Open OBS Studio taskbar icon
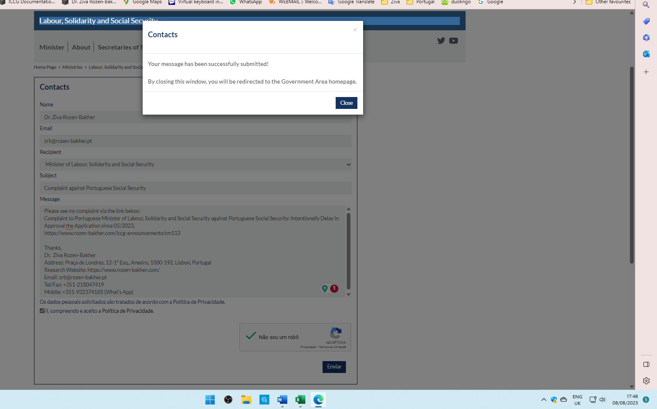Image resolution: width=657 pixels, height=409 pixels. point(228,400)
